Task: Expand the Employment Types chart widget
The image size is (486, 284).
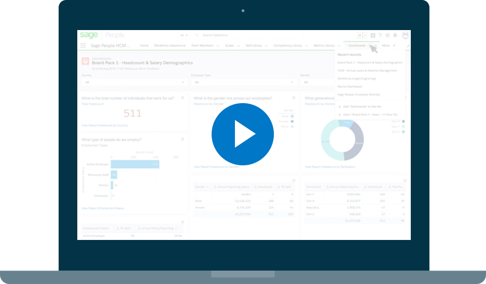Action: coord(182,139)
